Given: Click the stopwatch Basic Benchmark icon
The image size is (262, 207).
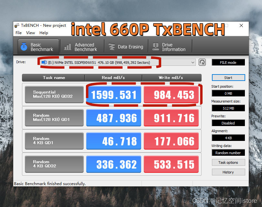Looking at the screenshot, I should coord(24,46).
